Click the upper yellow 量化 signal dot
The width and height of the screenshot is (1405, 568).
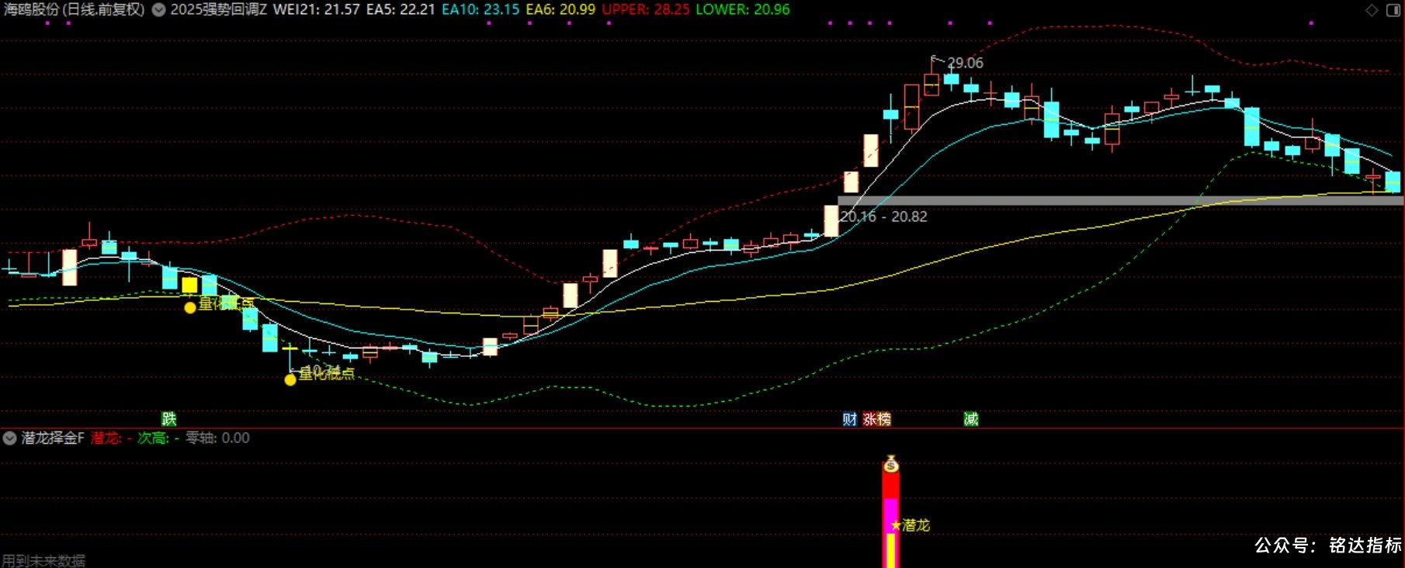pyautogui.click(x=190, y=307)
